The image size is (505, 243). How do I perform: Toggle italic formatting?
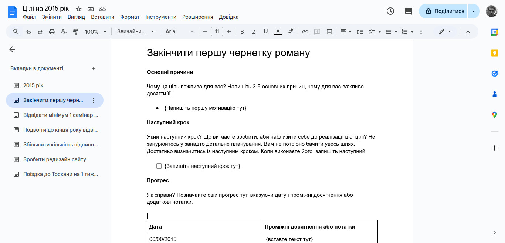[x=254, y=32]
